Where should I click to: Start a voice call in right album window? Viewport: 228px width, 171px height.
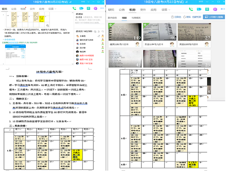(191, 9)
